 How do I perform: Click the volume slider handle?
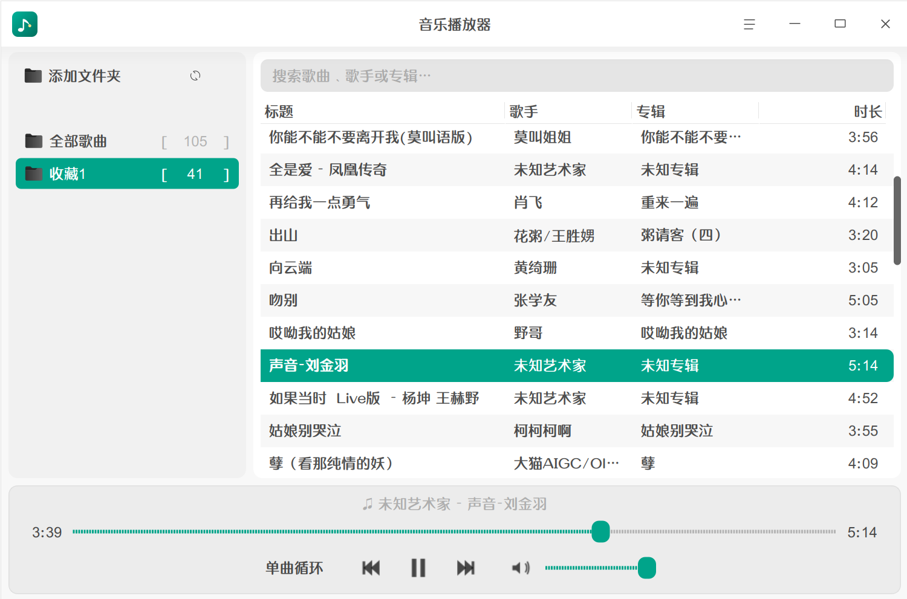click(x=647, y=568)
